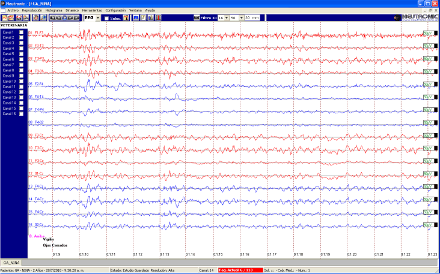
Task: Click the first red waveform toolbar icon
Action: [4, 18]
